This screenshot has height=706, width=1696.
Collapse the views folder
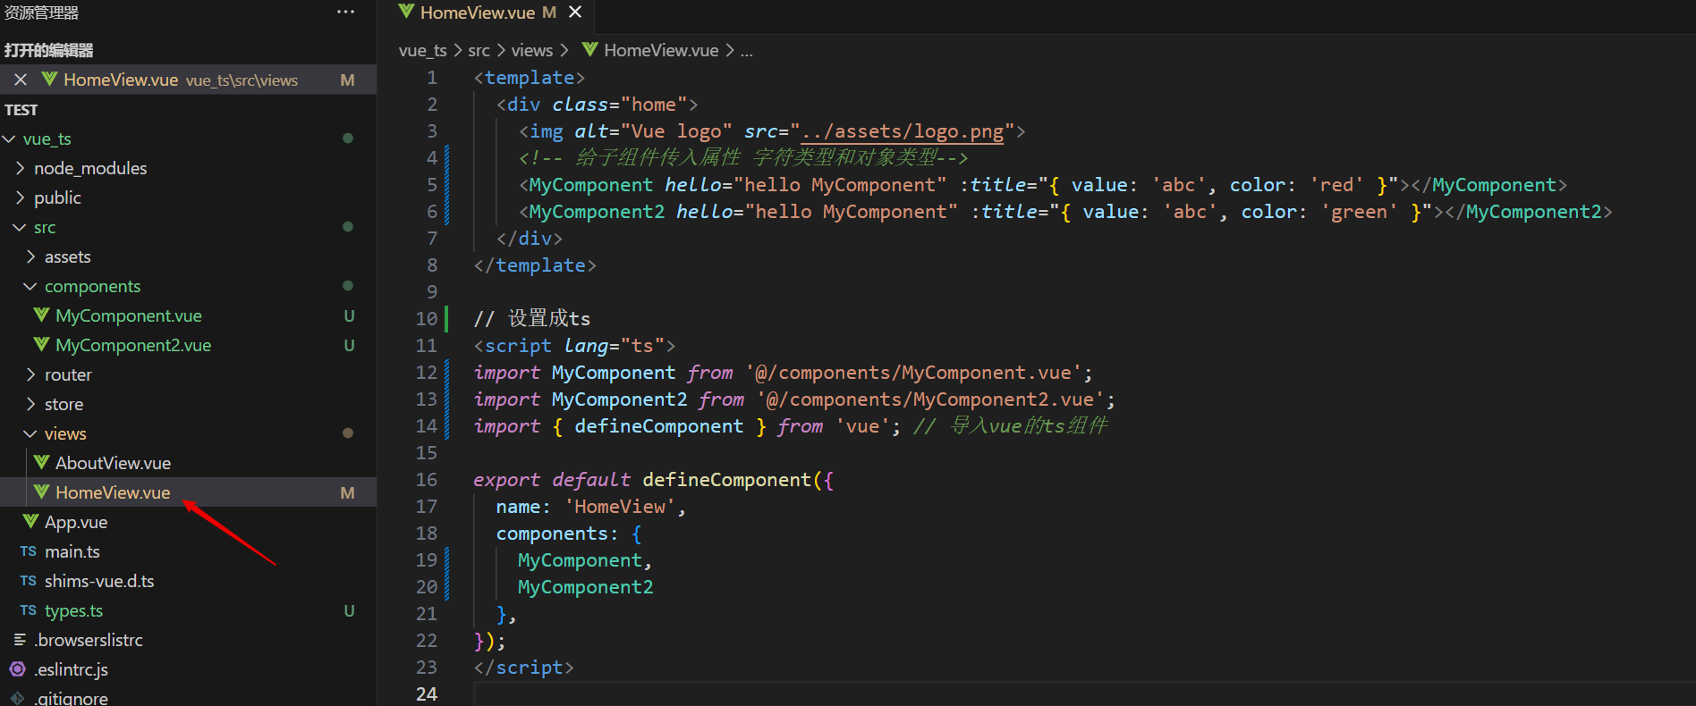30,433
